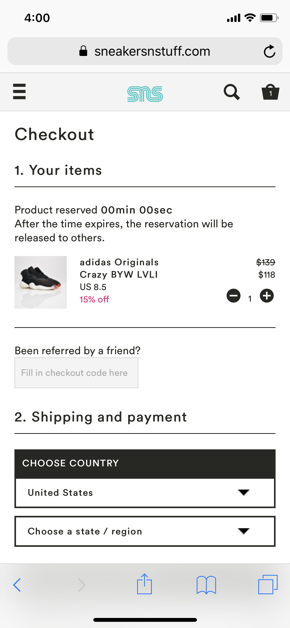Tap the Shipping and payment heading

101,417
